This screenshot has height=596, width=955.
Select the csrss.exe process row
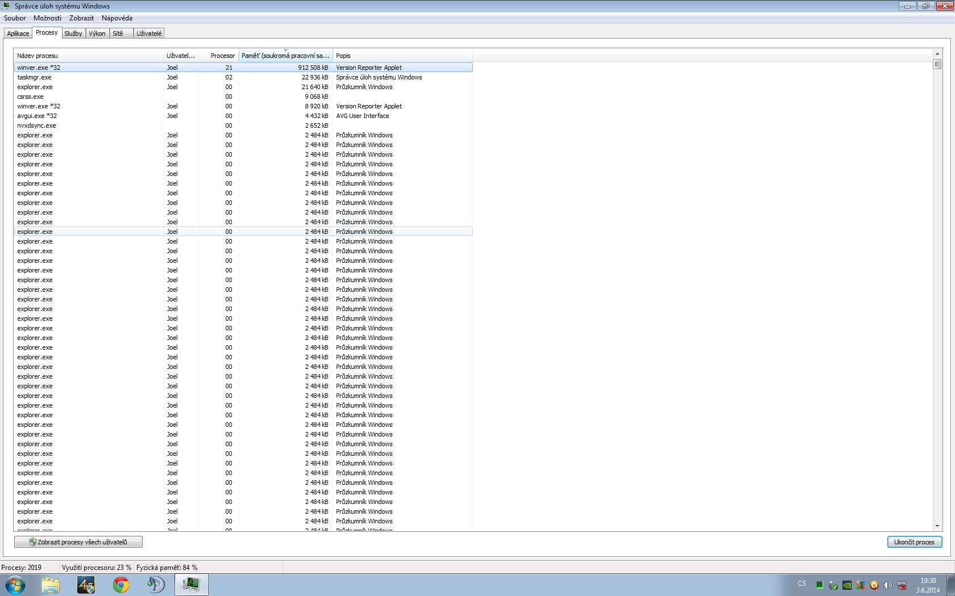coord(243,96)
